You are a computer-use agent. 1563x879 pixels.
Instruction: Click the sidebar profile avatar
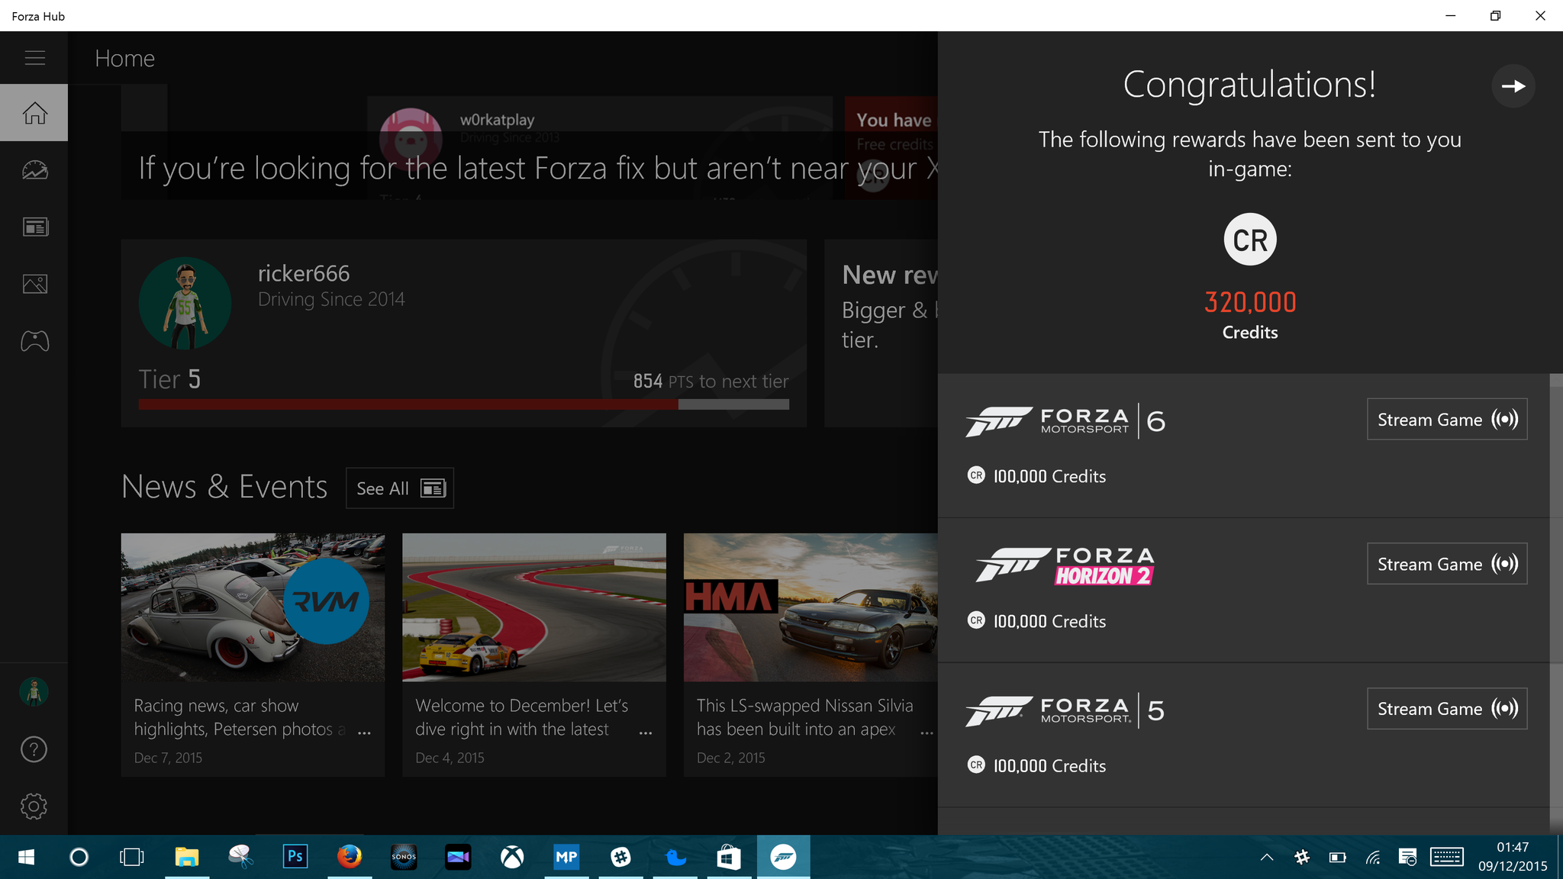click(34, 692)
